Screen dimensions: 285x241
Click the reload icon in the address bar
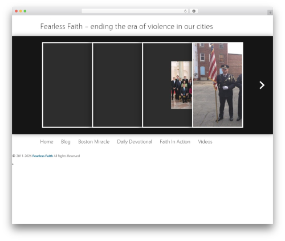185,11
